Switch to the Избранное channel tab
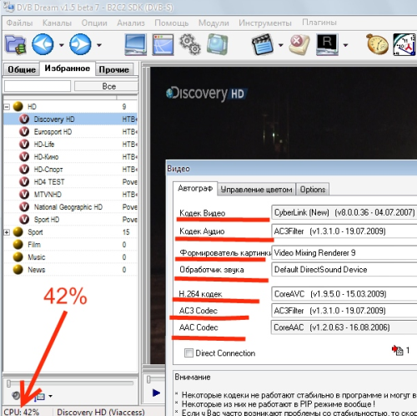The image size is (417, 416). [68, 68]
